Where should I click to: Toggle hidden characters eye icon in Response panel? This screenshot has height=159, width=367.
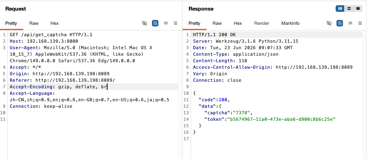[329, 23]
